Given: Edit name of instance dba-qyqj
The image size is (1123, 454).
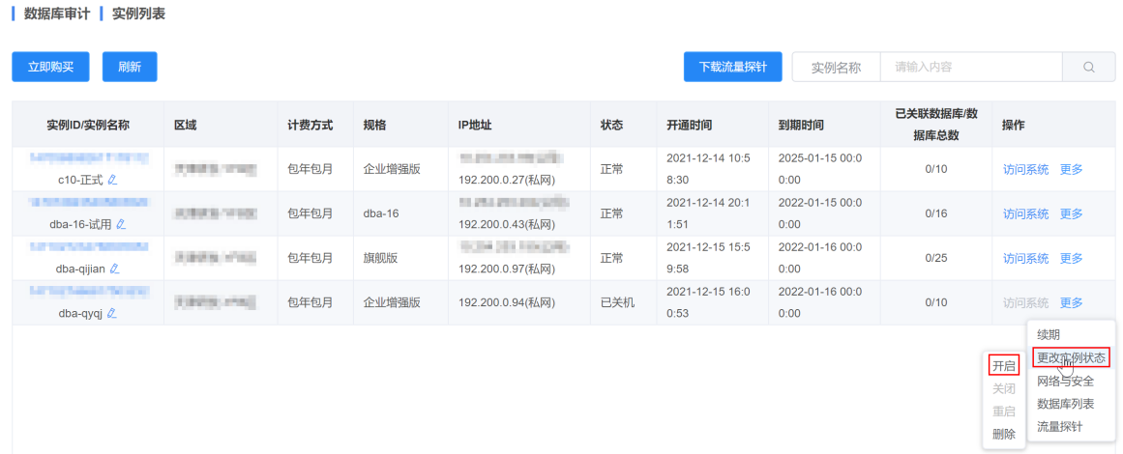Looking at the screenshot, I should [112, 313].
